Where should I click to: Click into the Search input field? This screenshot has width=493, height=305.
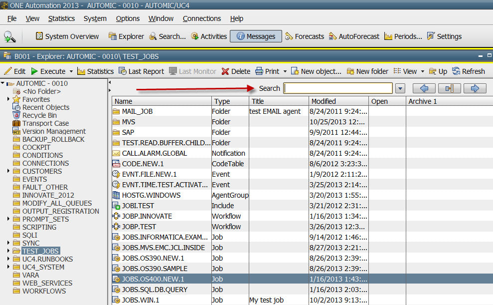pyautogui.click(x=338, y=88)
